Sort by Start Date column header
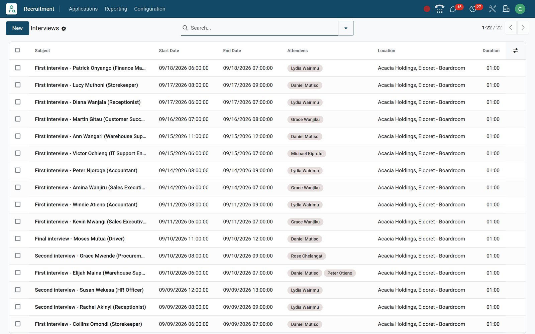 coord(169,51)
